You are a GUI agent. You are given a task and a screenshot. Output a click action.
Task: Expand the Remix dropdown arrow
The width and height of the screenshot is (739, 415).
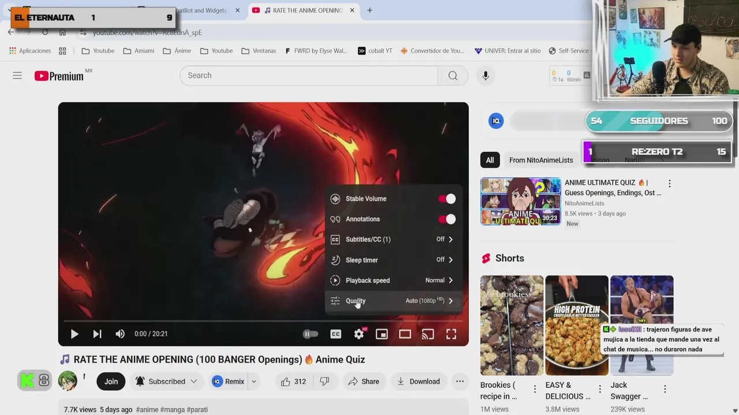point(253,382)
